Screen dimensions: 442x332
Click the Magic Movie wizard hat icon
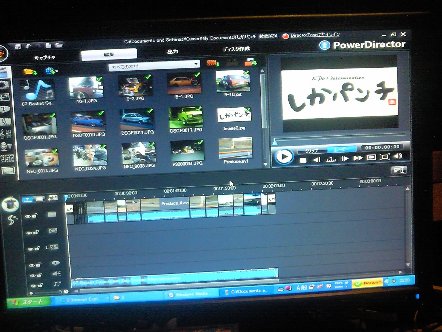click(10, 204)
